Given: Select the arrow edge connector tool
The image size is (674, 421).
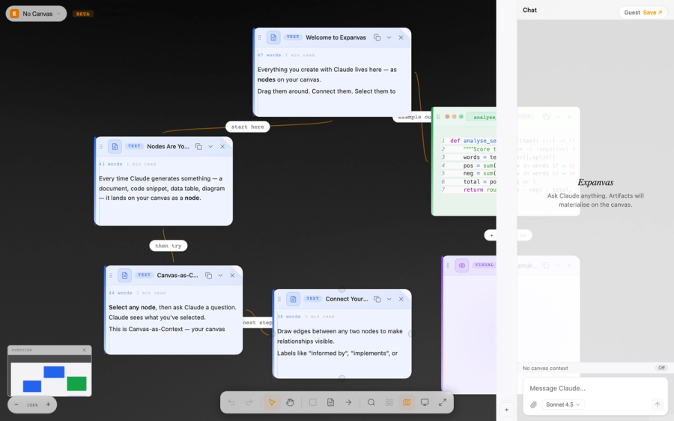Looking at the screenshot, I should 348,402.
